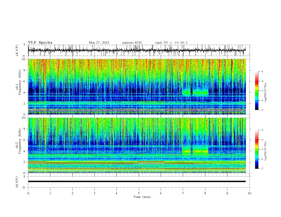
Task: Click the date 'Mar.27, 2023'
Action: pos(99,43)
